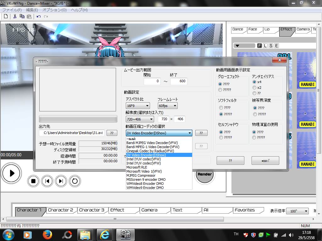Click the Paste toolbar icon
This screenshot has width=322, height=241.
click(29, 16)
